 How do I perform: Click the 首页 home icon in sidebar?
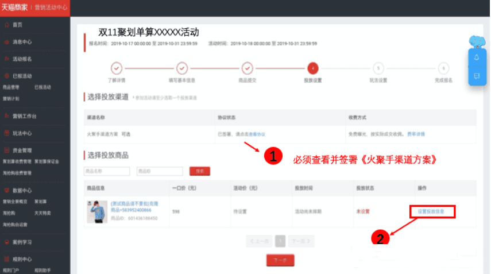pyautogui.click(x=7, y=25)
